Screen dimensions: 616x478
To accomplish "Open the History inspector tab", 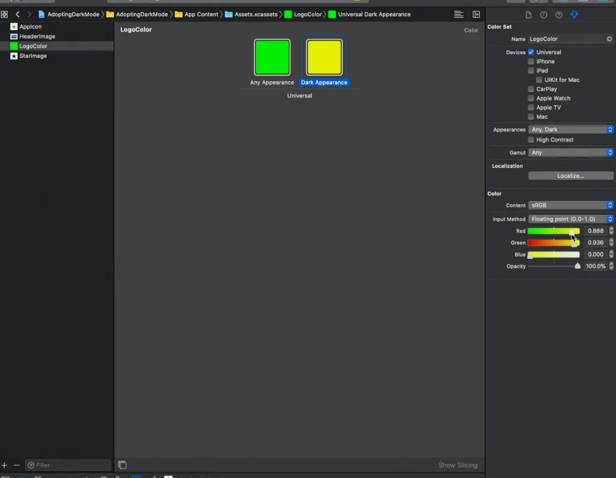I will (543, 15).
